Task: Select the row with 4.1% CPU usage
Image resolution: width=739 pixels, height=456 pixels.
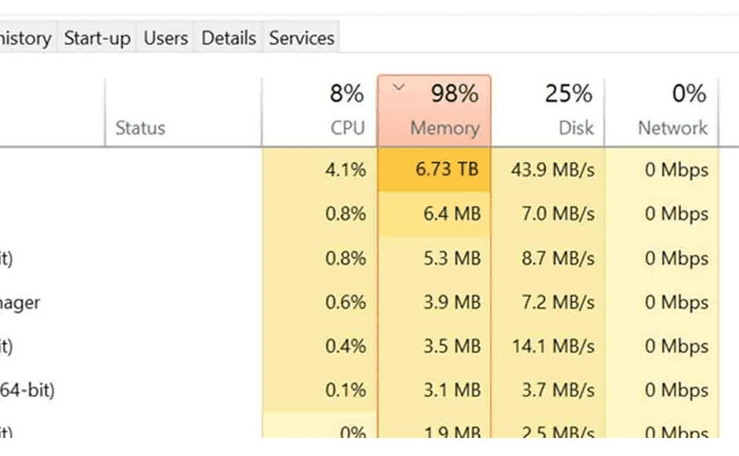Action: coord(345,169)
